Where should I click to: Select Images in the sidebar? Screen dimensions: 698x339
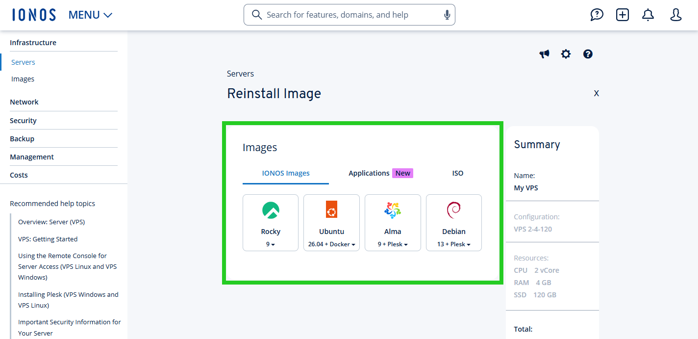pos(23,79)
